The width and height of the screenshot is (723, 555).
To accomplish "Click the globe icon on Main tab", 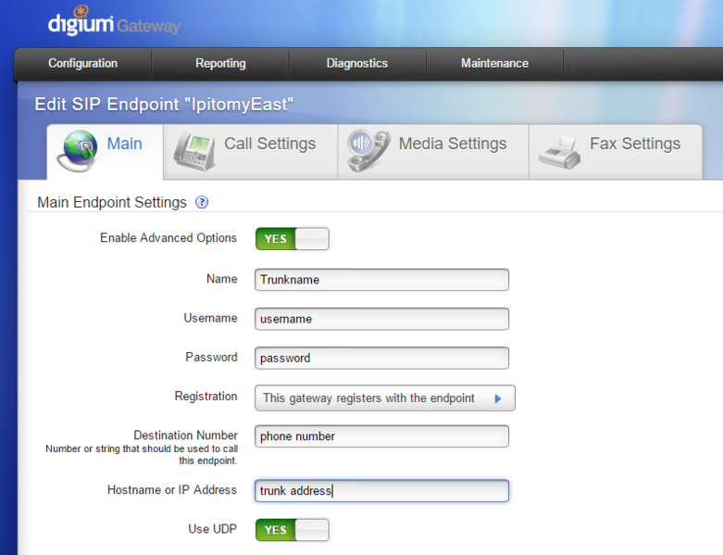I will coord(77,149).
